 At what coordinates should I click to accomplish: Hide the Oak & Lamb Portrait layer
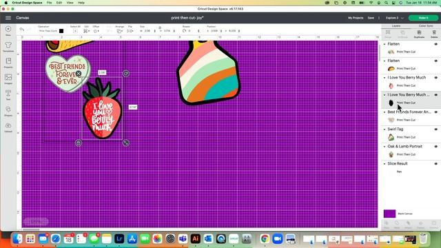pos(436,147)
